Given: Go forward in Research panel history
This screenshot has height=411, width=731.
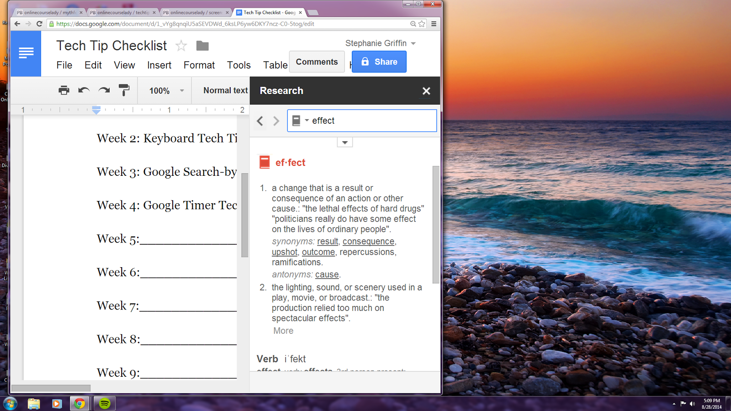Looking at the screenshot, I should coord(276,121).
